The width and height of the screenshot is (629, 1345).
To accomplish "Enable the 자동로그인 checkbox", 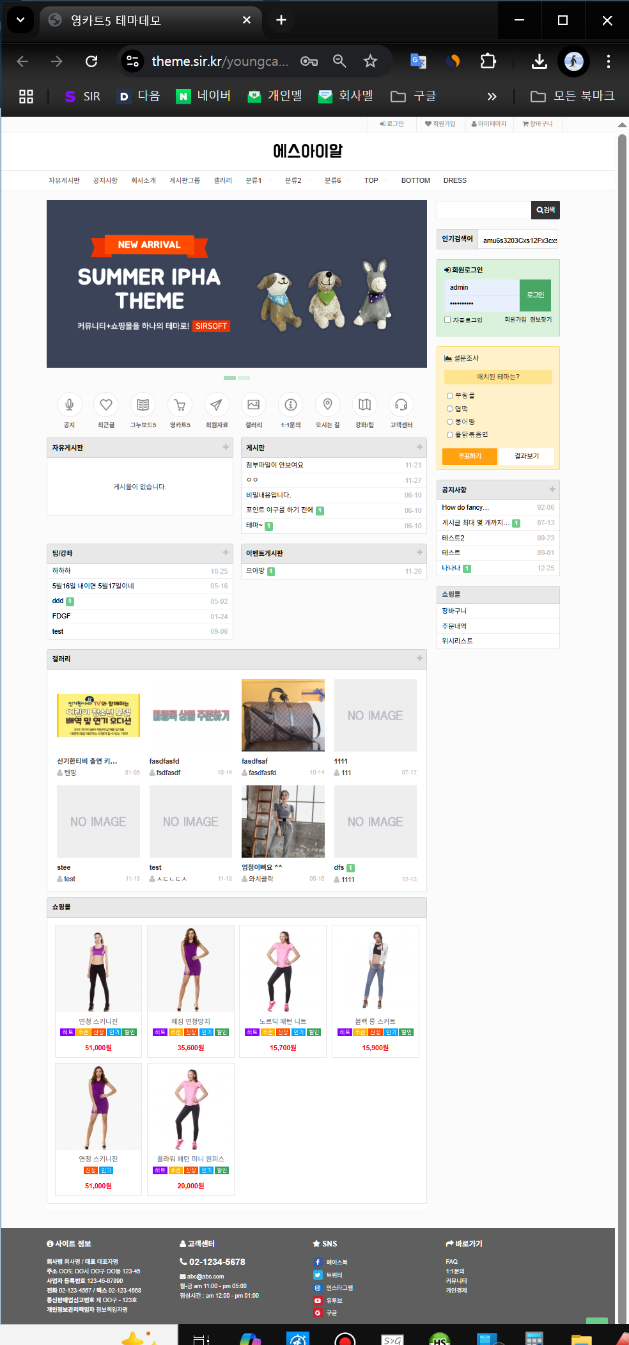I will (447, 320).
